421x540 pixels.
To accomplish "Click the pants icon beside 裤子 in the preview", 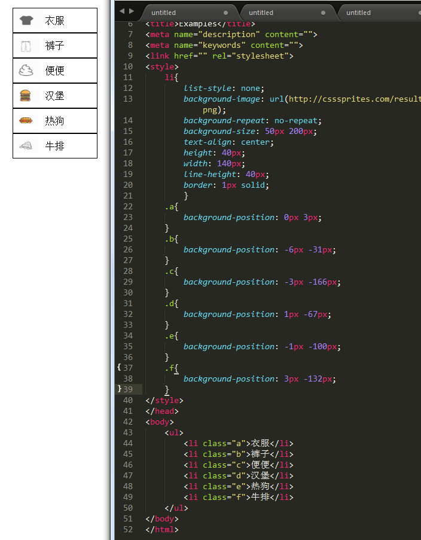I will (x=26, y=46).
